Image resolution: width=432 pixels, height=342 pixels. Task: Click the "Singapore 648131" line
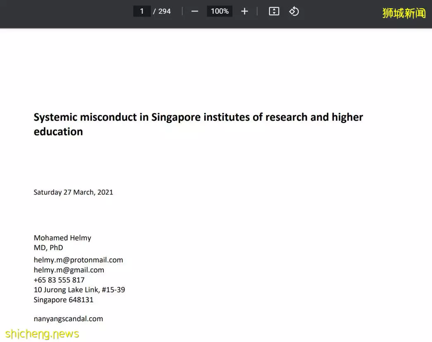pos(63,300)
